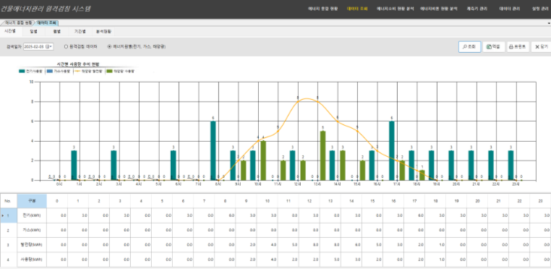Click the 전기사용량 teal legend marker
Image resolution: width=551 pixels, height=269 pixels.
click(22, 71)
